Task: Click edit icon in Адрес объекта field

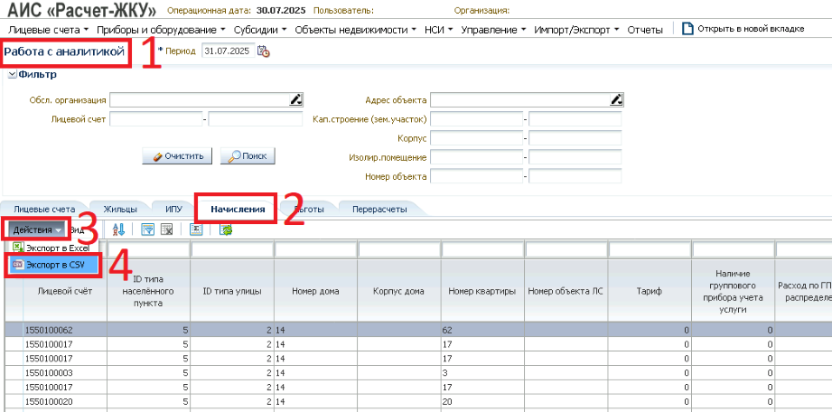Action: [x=616, y=99]
